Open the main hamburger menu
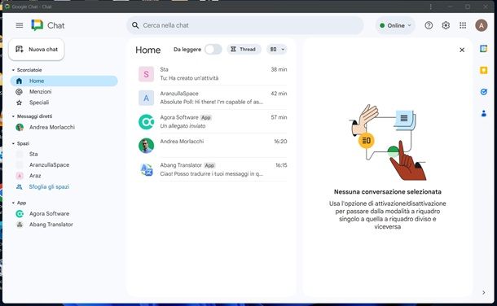Viewport: 497px width, 306px height. coord(20,25)
